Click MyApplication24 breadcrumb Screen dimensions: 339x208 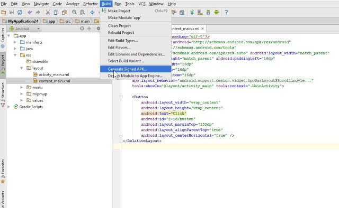click(x=21, y=21)
